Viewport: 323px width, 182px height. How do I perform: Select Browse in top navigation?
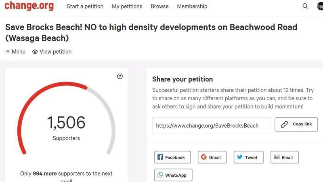159,6
